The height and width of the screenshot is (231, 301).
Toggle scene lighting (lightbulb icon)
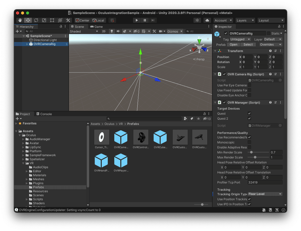point(112,31)
